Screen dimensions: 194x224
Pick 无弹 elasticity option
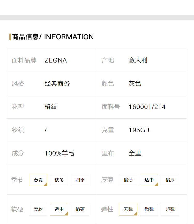point(128,209)
